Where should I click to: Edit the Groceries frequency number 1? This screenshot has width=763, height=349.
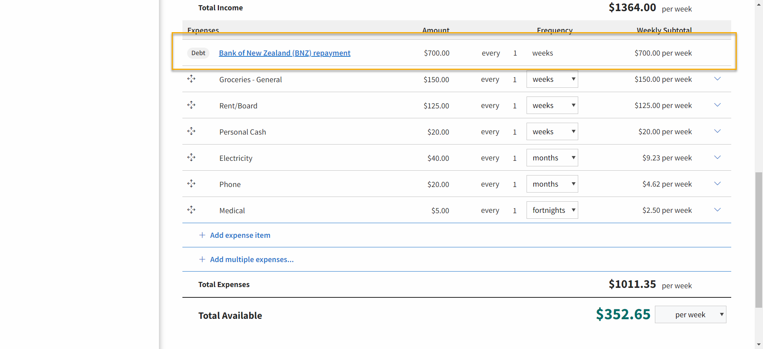(515, 79)
